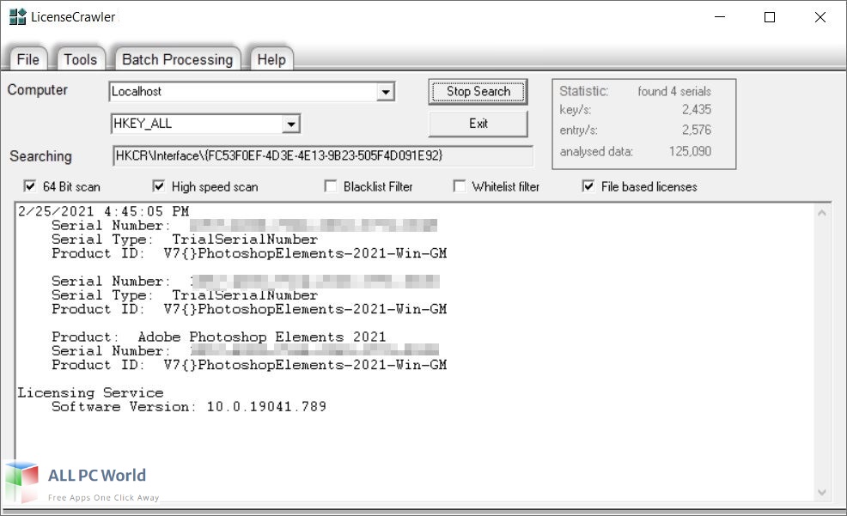Enable the Whitelist filter checkbox
847x516 pixels.
(x=460, y=186)
